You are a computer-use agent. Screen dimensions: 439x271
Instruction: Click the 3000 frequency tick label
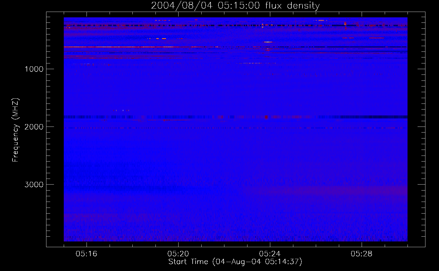[x=34, y=185]
